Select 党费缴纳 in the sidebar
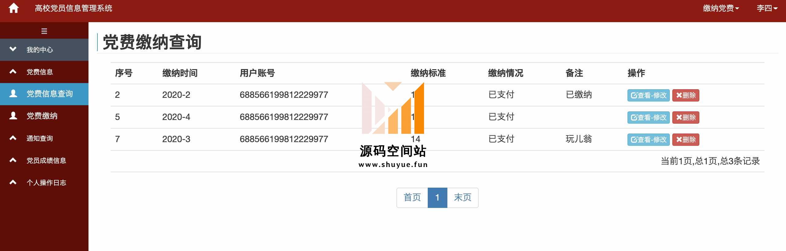The width and height of the screenshot is (786, 251). click(x=44, y=116)
